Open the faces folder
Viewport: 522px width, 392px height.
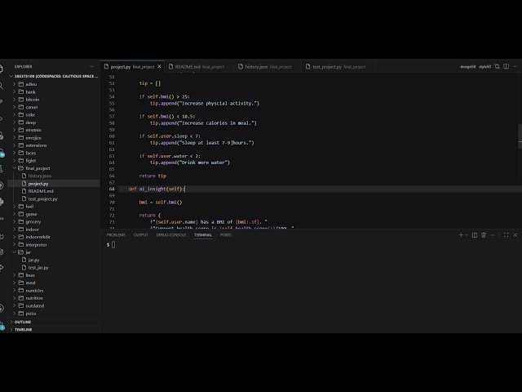31,153
